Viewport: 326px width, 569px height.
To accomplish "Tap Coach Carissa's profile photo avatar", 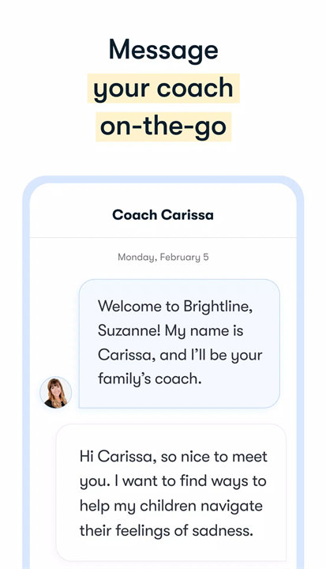I will pos(55,392).
